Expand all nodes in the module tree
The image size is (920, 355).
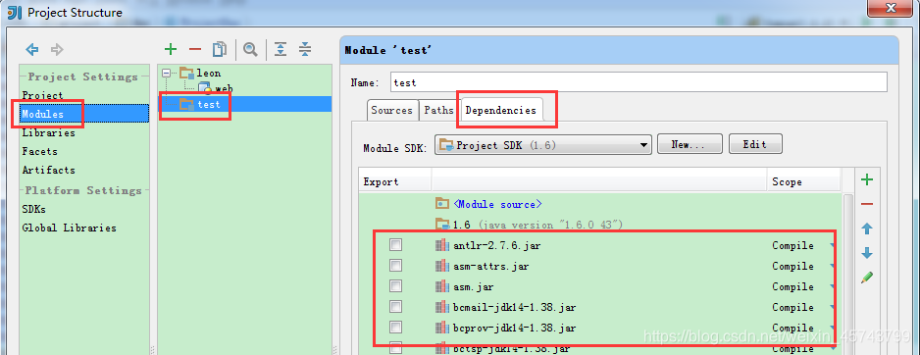281,49
